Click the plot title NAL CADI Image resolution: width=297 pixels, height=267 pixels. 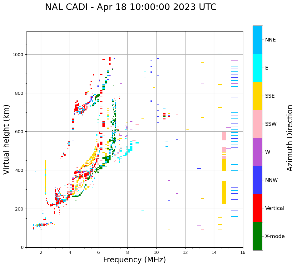[131, 7]
